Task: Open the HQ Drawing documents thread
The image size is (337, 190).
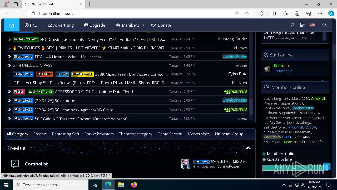Action: point(103,39)
